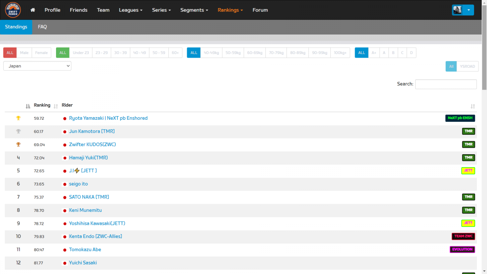Open the JETT badge beside Yoshihisa Kawasaki
Image resolution: width=487 pixels, height=274 pixels.
point(468,223)
